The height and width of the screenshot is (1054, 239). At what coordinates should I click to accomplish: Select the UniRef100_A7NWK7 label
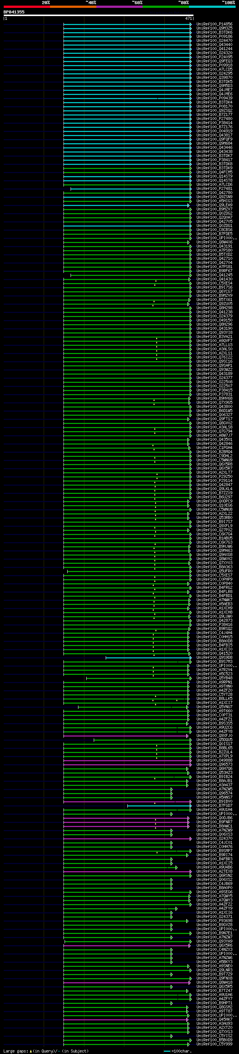(214, 600)
